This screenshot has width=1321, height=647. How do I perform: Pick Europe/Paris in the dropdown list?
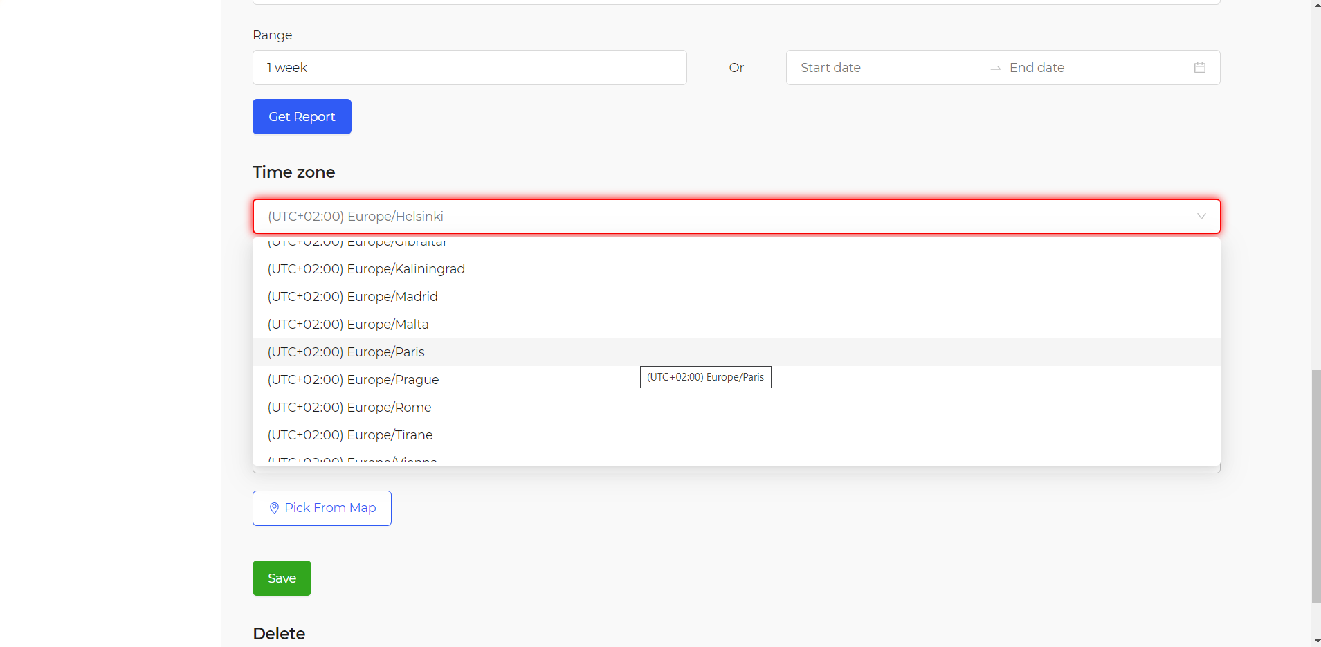coord(347,352)
